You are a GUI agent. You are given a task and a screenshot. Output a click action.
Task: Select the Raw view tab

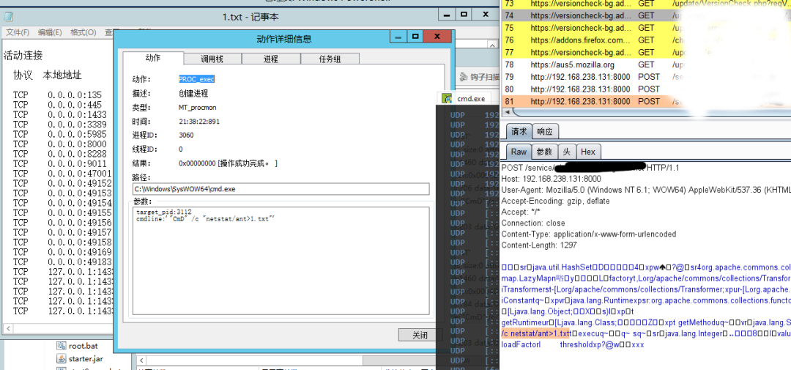pyautogui.click(x=519, y=152)
